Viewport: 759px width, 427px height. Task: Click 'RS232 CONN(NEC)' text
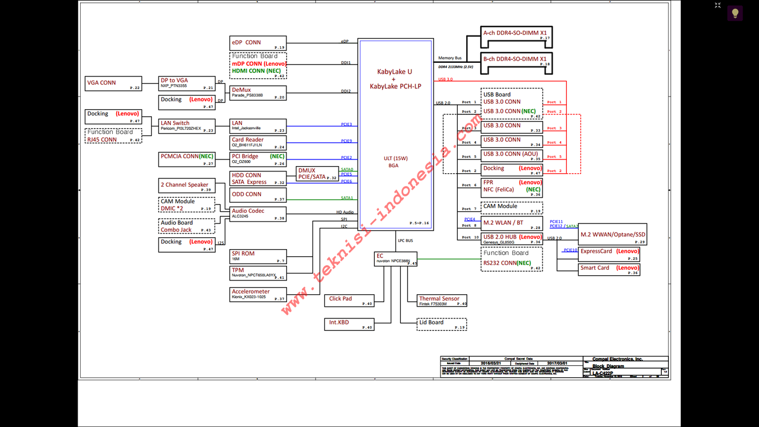click(x=507, y=263)
